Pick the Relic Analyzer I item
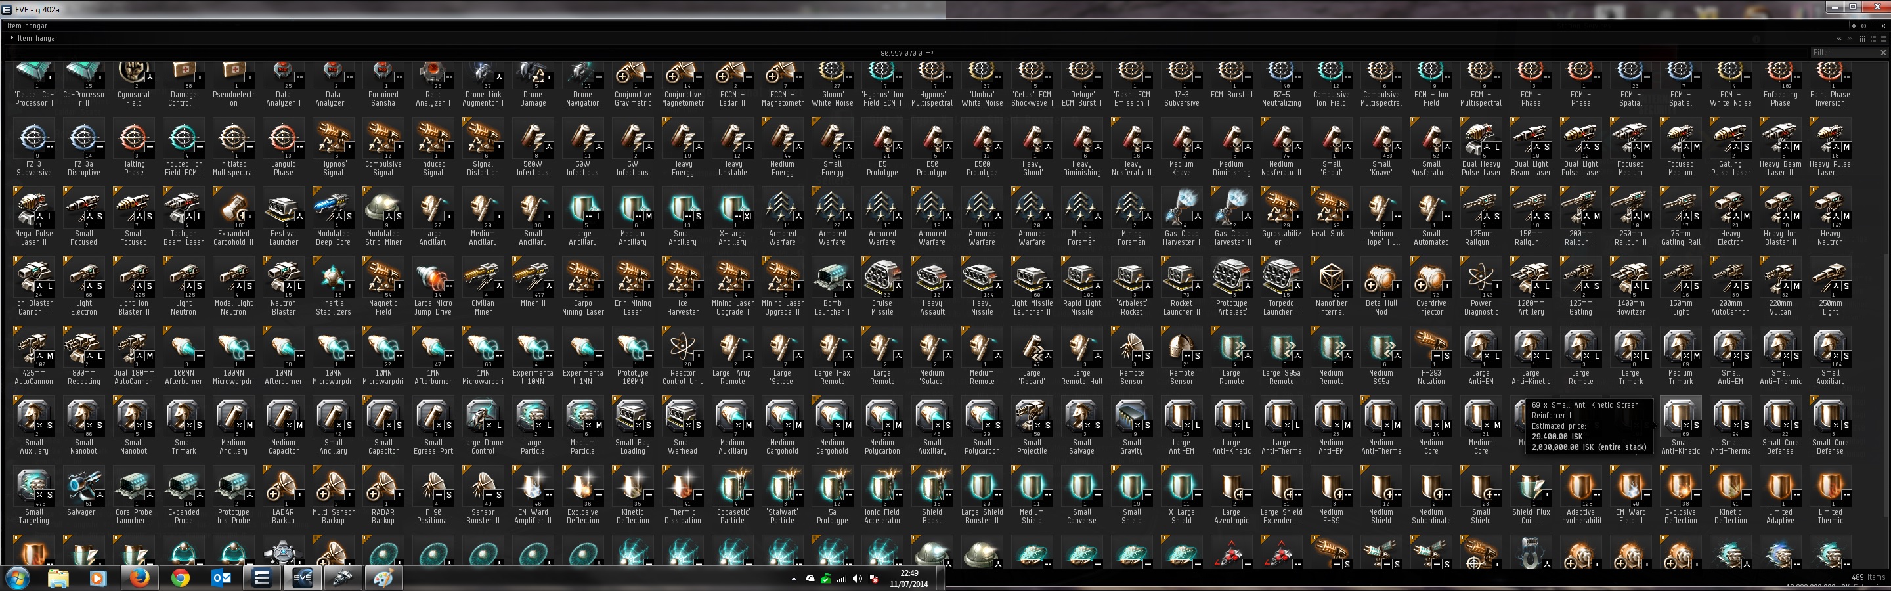The height and width of the screenshot is (591, 1891). pyautogui.click(x=433, y=85)
